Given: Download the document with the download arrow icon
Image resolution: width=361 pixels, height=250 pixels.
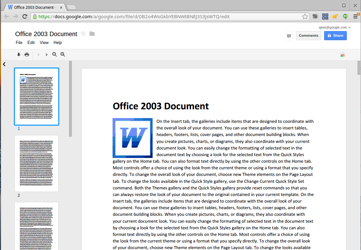Looking at the screenshot, I should pos(19,55).
